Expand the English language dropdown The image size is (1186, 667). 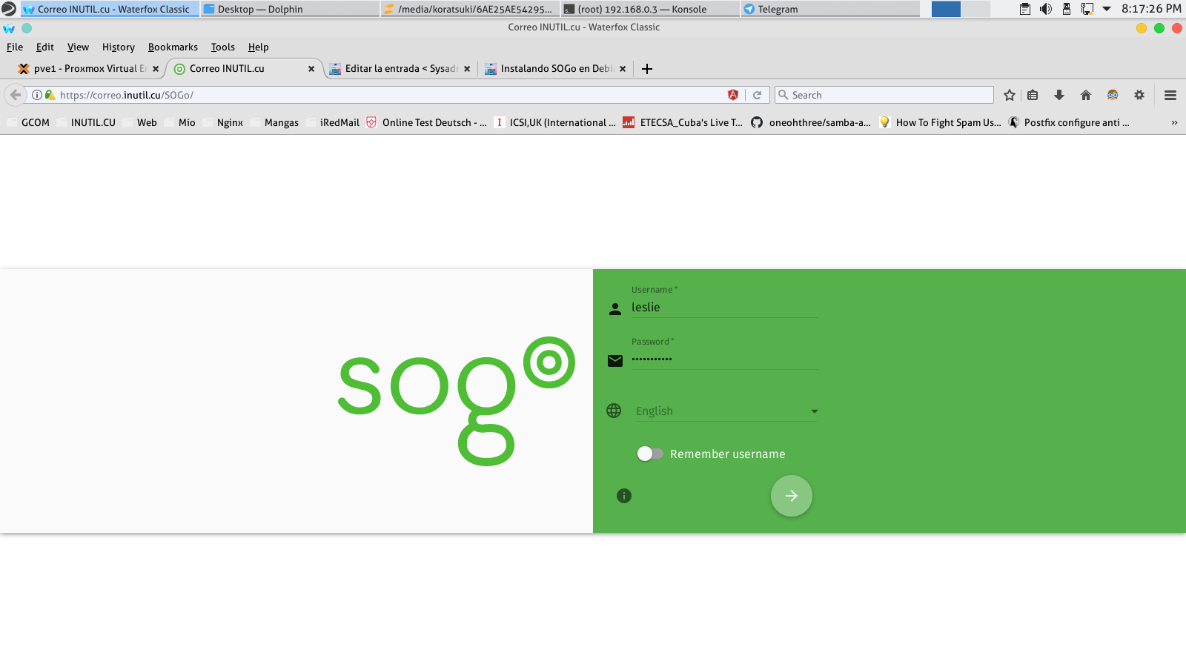(x=726, y=411)
